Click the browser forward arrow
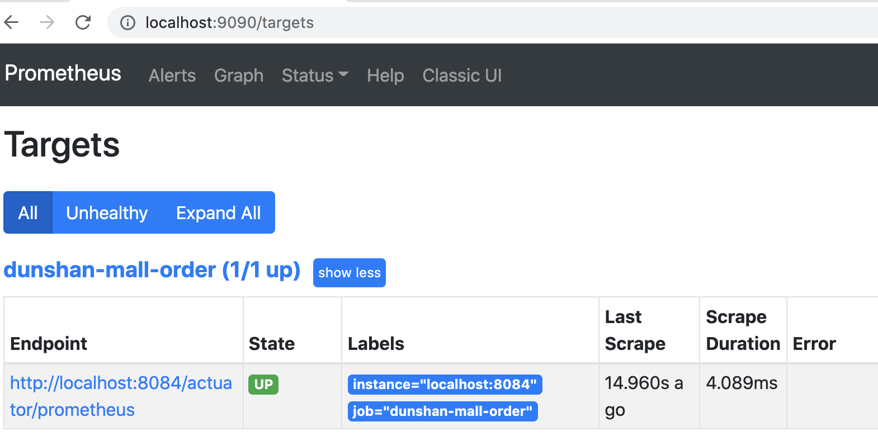 coord(47,22)
